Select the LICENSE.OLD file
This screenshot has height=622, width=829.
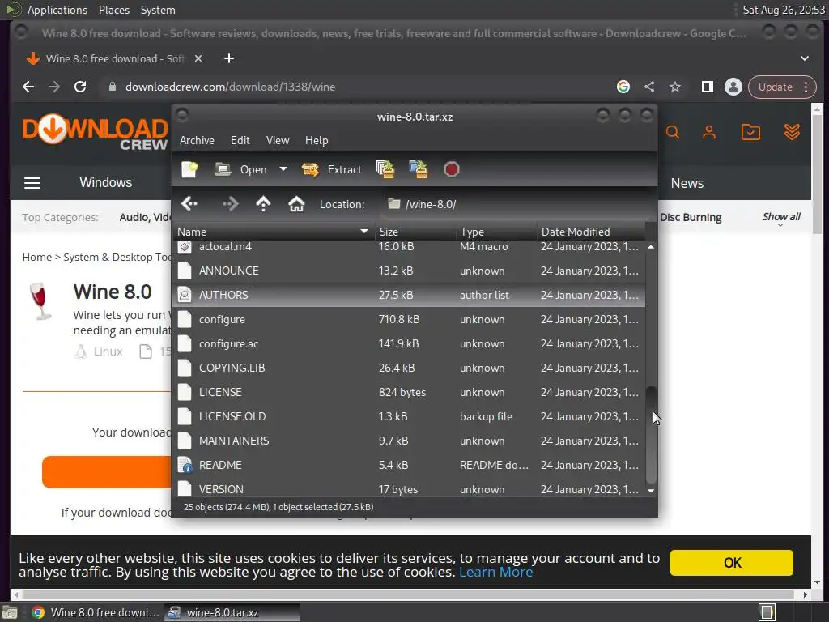click(x=409, y=417)
